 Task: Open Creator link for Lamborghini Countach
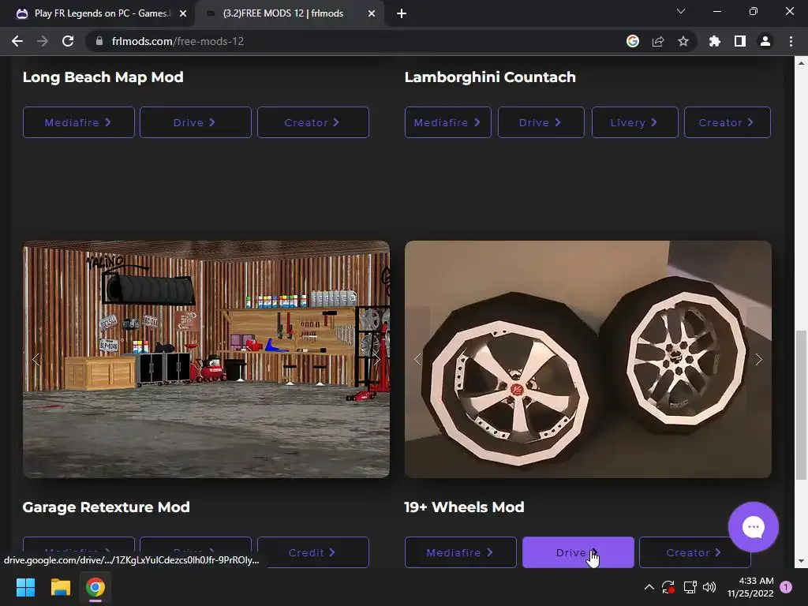click(x=727, y=122)
